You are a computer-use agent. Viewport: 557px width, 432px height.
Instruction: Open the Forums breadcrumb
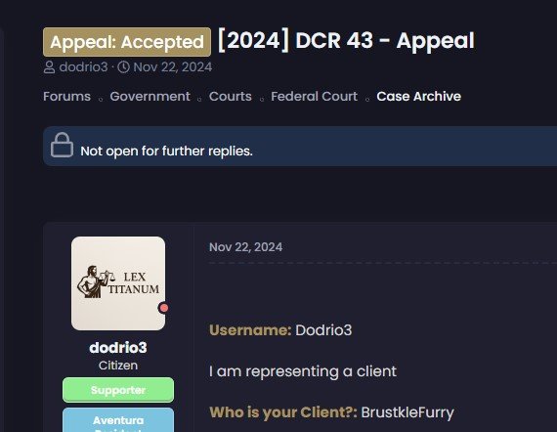pos(66,97)
